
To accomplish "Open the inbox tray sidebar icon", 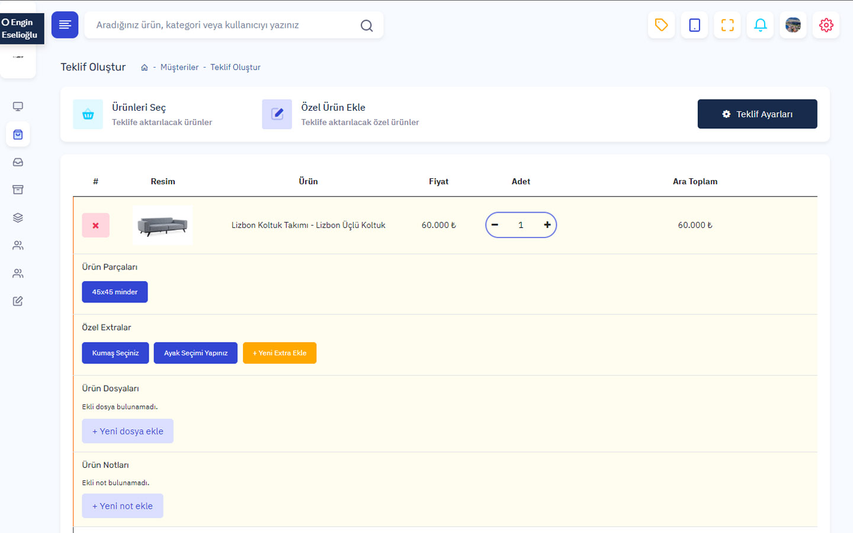I will click(18, 162).
